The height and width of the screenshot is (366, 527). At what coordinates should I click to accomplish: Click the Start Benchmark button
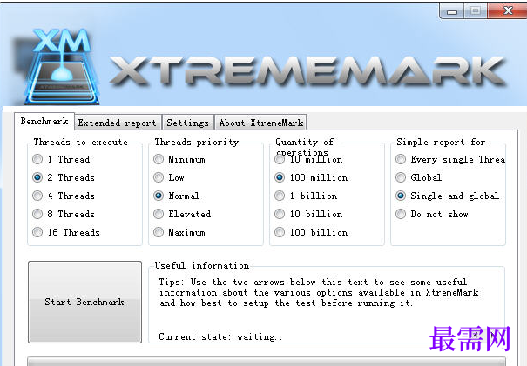(x=84, y=302)
